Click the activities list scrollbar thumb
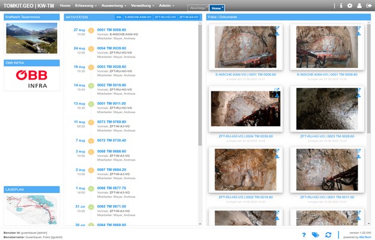This screenshot has width=375, height=240. pos(200,85)
